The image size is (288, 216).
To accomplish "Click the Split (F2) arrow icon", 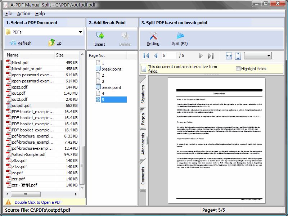I will coord(180,36).
